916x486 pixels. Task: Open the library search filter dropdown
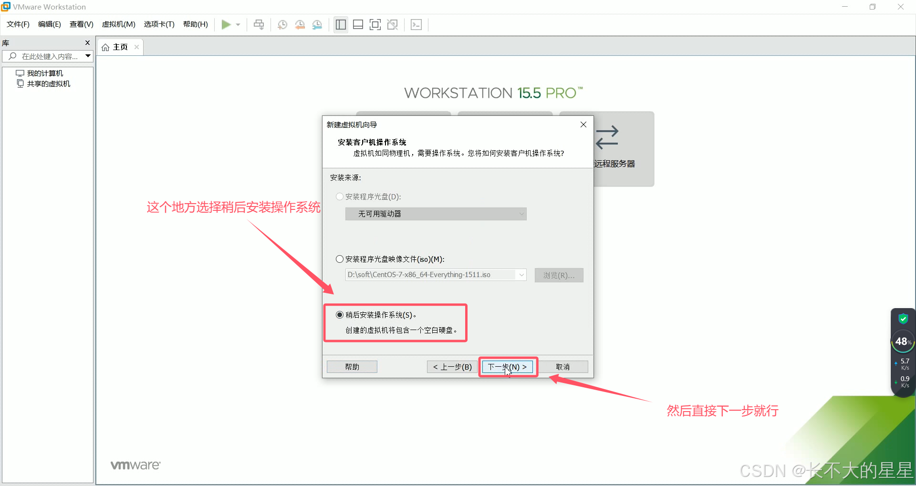coord(88,56)
